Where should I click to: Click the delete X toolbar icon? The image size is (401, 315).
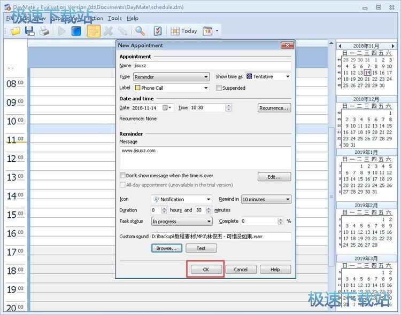click(x=109, y=31)
